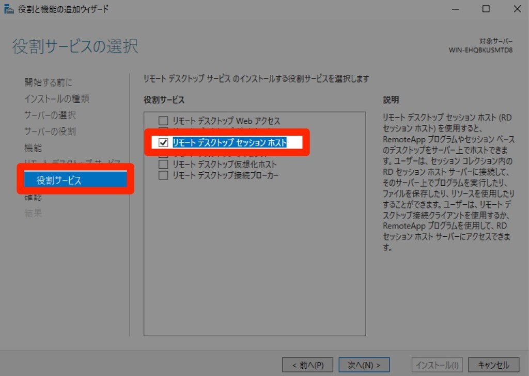Select リモート デスクトップ セッション ホスト label

click(229, 142)
